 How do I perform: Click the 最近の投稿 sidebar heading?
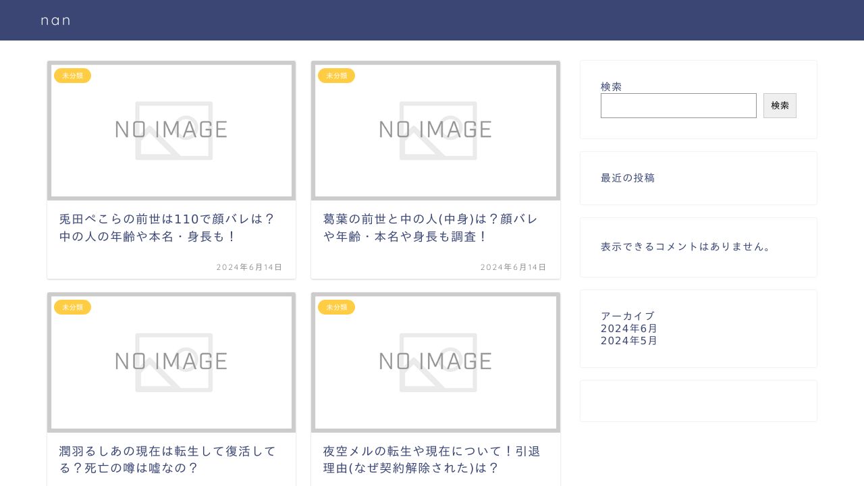click(x=627, y=178)
